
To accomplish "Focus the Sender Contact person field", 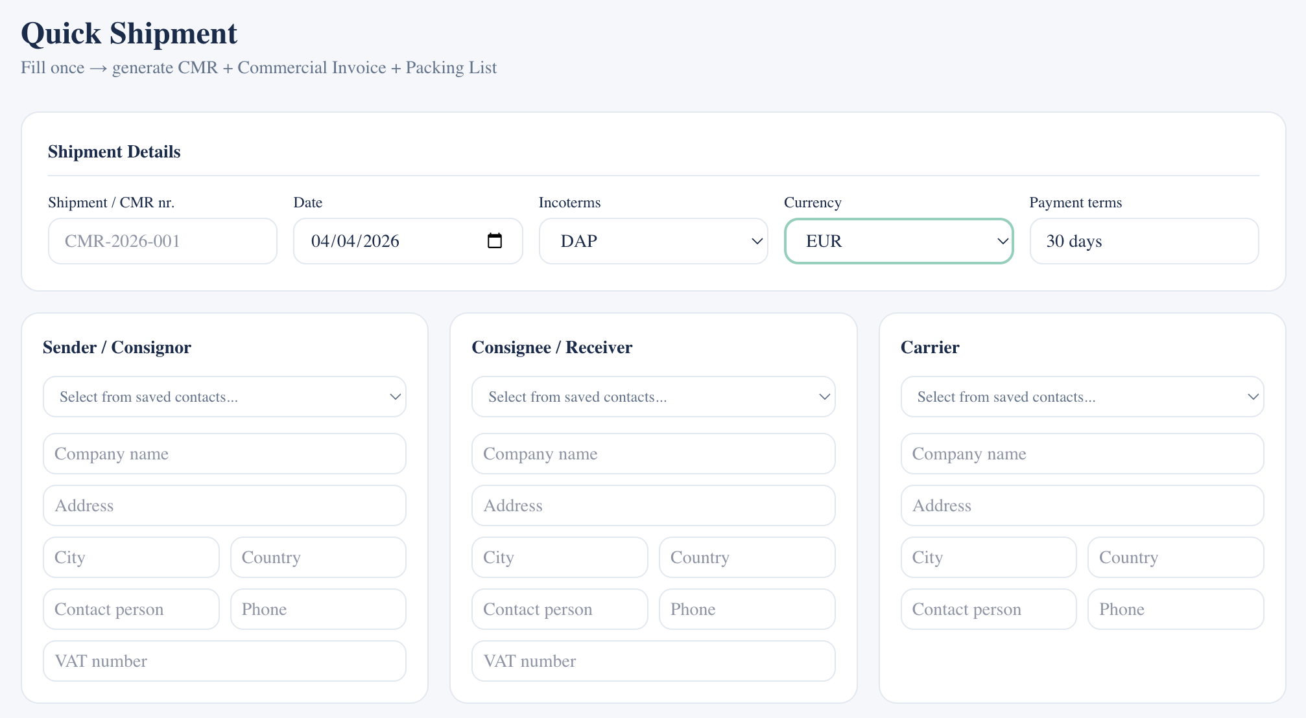I will pos(131,609).
